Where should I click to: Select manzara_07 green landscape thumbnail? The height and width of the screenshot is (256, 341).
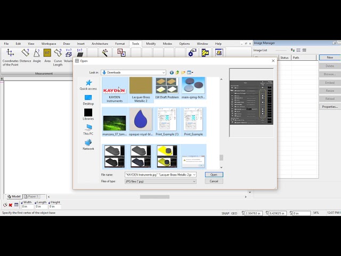tap(115, 123)
